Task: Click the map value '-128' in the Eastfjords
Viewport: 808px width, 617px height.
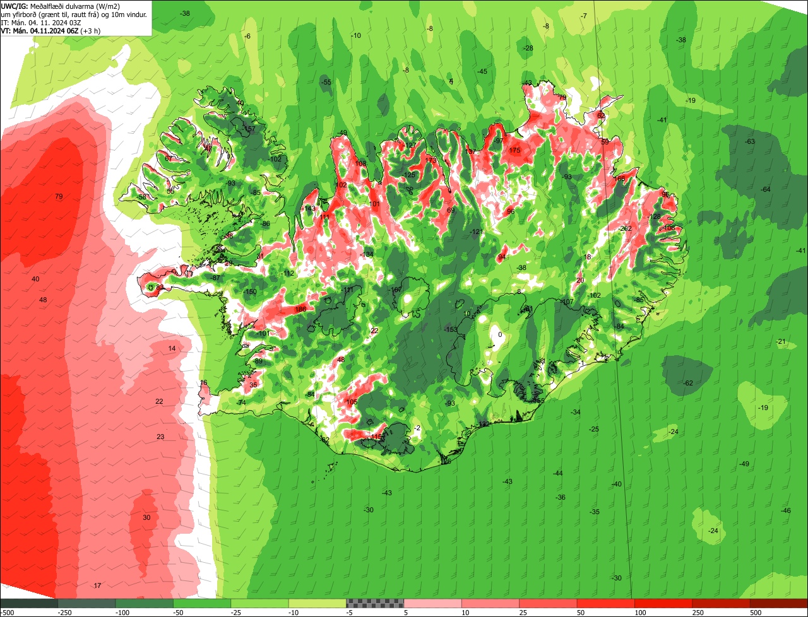Action: click(654, 216)
